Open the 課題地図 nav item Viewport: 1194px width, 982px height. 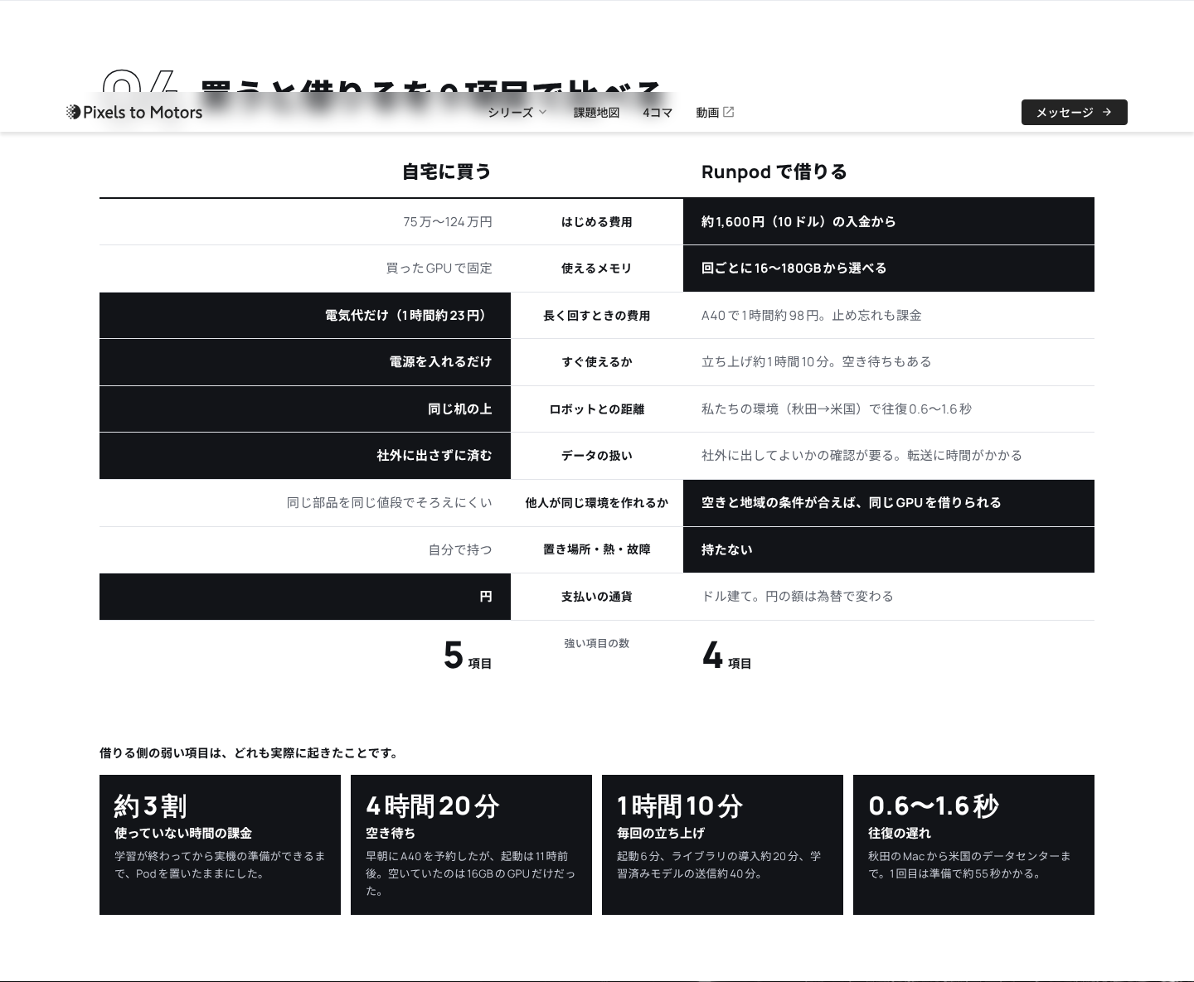click(x=596, y=113)
